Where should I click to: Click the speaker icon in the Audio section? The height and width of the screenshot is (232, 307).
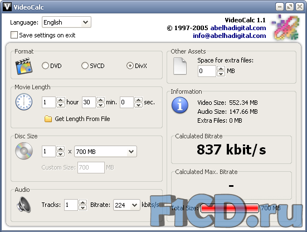(24, 205)
